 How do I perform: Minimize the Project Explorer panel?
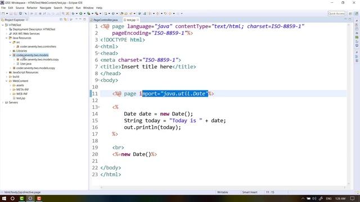click(80, 20)
